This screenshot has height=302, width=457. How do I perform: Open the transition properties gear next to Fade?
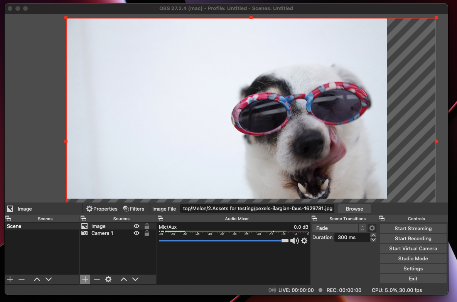click(x=372, y=228)
